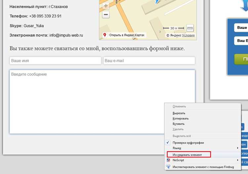The height and width of the screenshot is (174, 248).
Task: Expand the Языки submenu arrow
Action: click(x=237, y=148)
